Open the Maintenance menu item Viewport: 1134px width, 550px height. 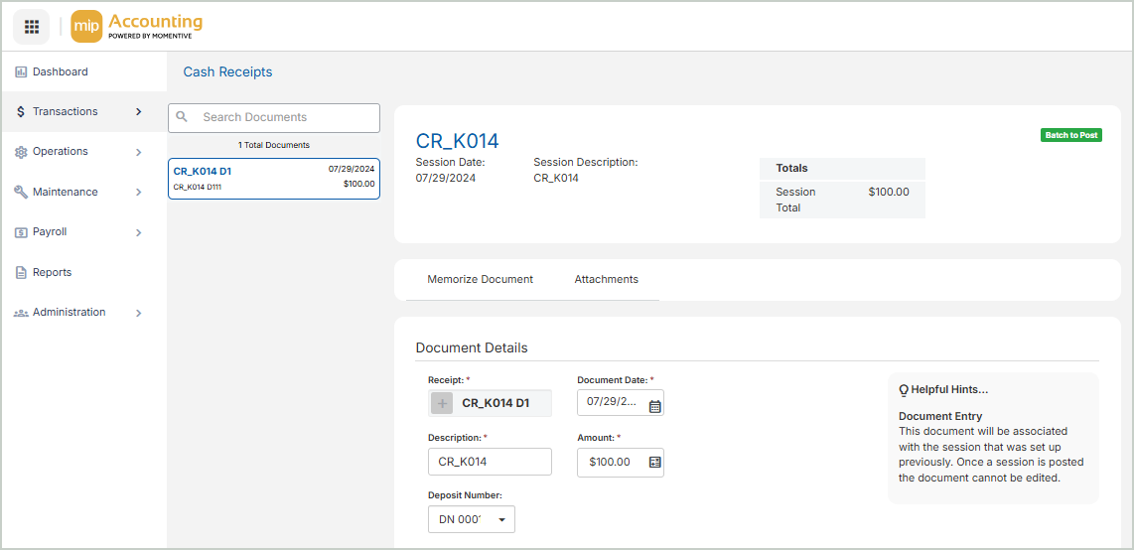coord(66,192)
